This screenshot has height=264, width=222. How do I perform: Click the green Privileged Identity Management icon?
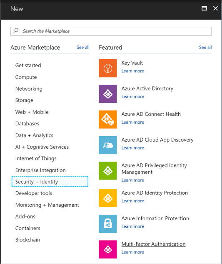point(108,170)
